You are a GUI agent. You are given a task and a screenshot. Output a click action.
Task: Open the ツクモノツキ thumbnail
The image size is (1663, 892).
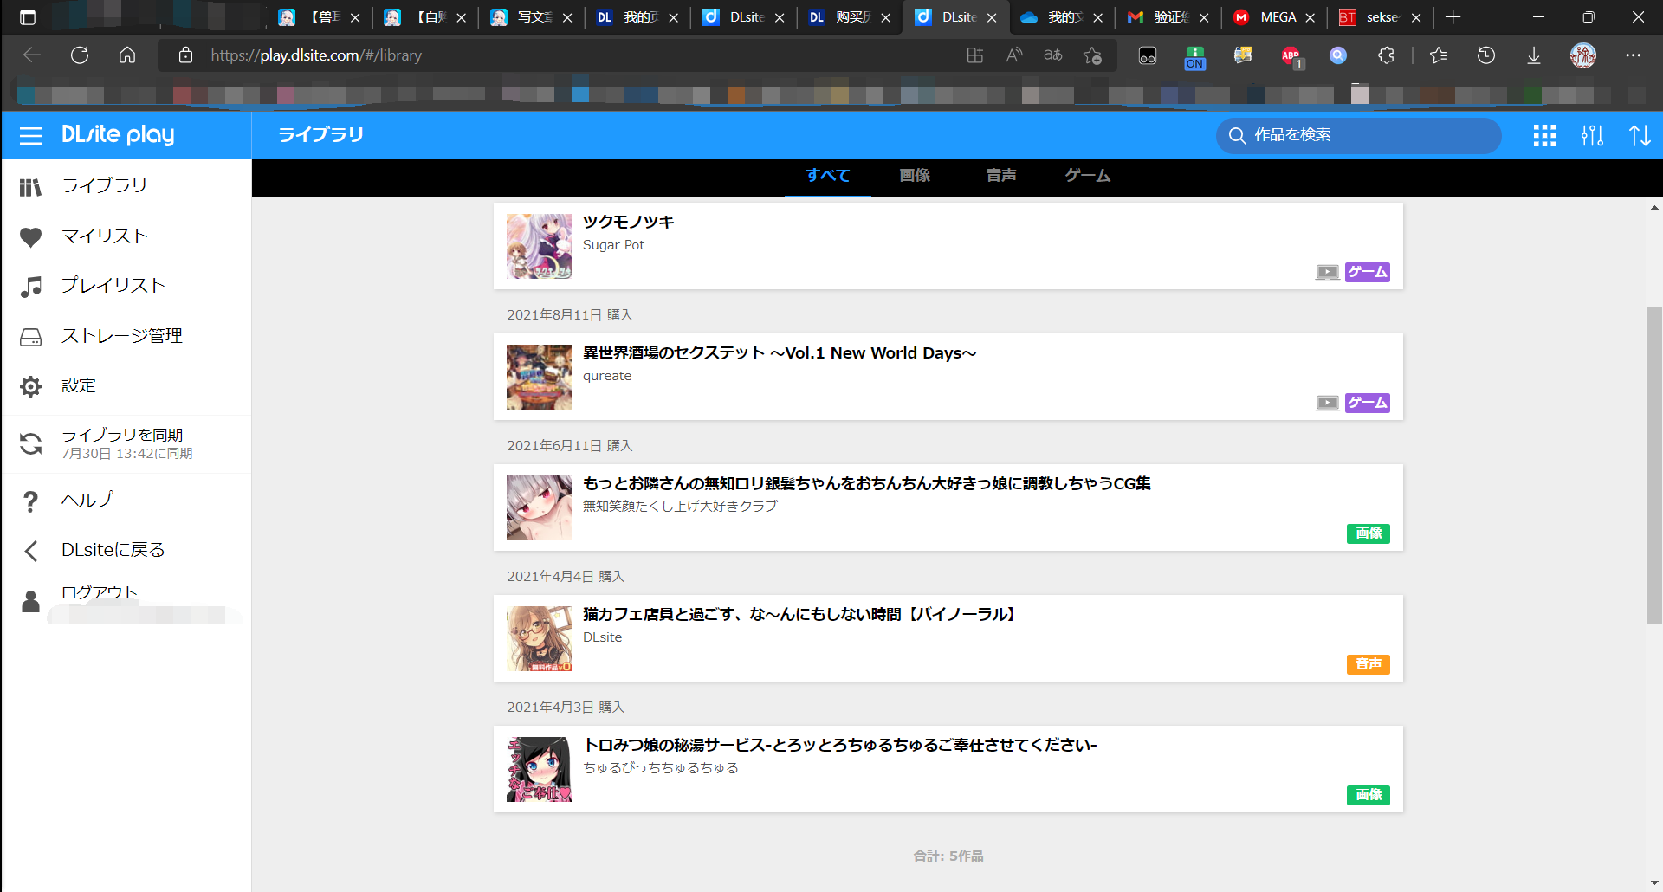[x=539, y=246]
